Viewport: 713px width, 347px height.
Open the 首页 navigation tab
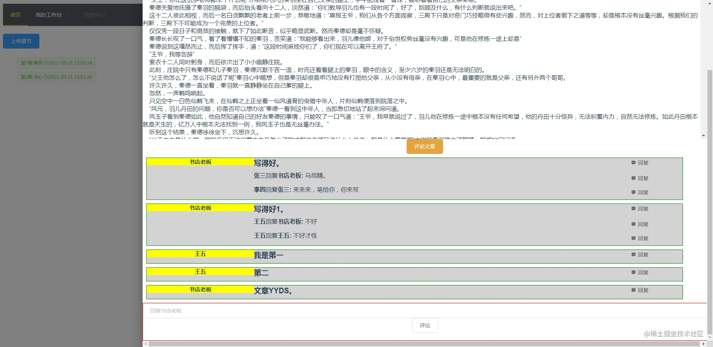click(x=16, y=15)
